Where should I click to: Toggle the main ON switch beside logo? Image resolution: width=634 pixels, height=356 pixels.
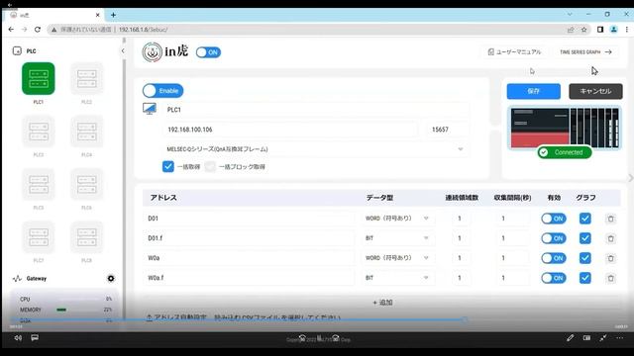[x=208, y=52]
